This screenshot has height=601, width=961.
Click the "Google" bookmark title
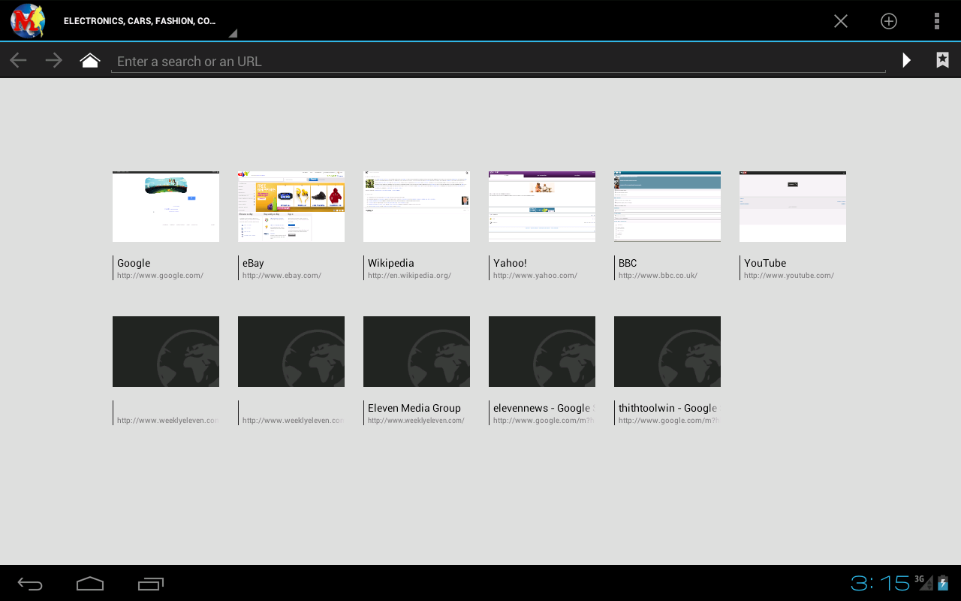point(134,263)
